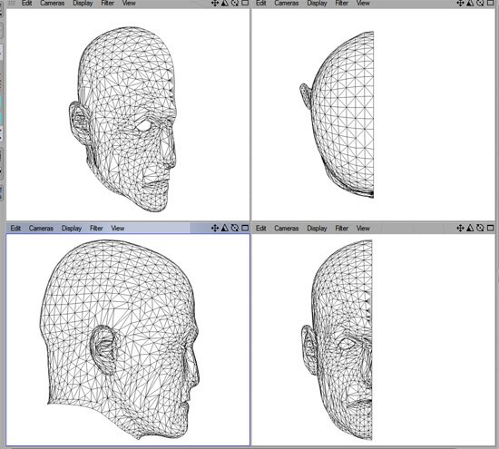Toggle the maximize view icon of the side profile viewport
Image resolution: width=499 pixels, height=449 pixels.
click(245, 228)
